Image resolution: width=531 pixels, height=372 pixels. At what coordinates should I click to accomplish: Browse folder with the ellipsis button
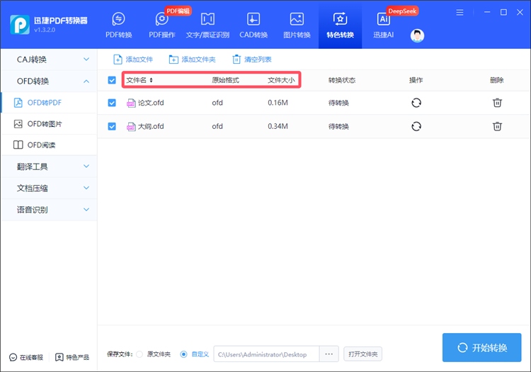329,354
